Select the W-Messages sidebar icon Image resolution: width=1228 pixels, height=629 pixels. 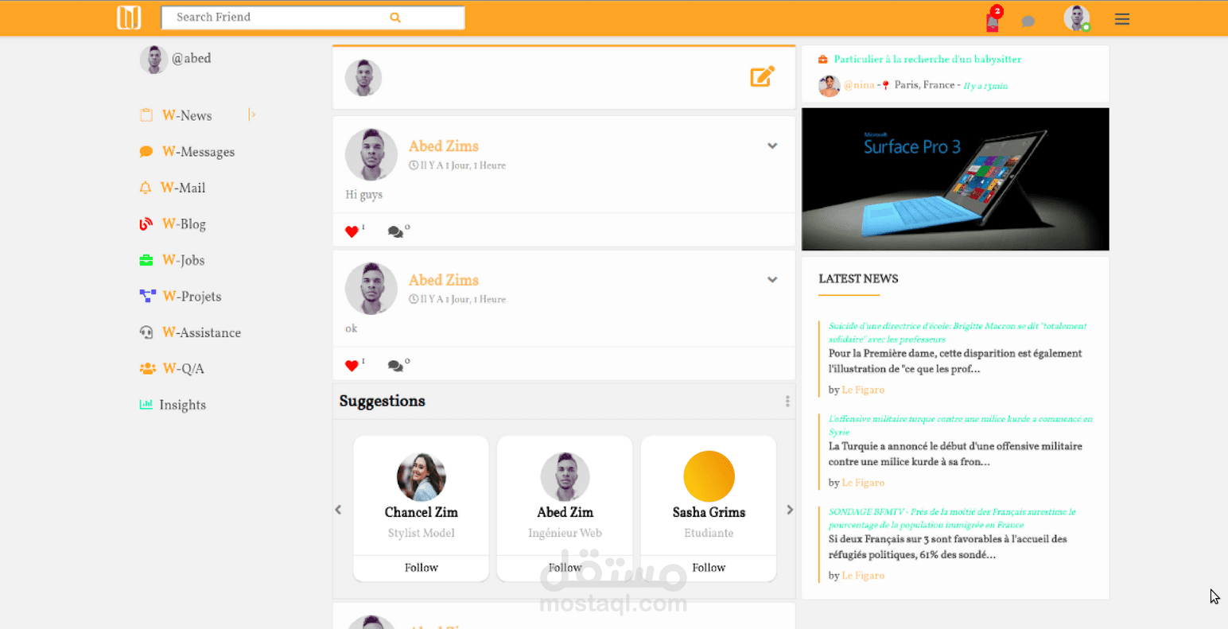tap(146, 151)
